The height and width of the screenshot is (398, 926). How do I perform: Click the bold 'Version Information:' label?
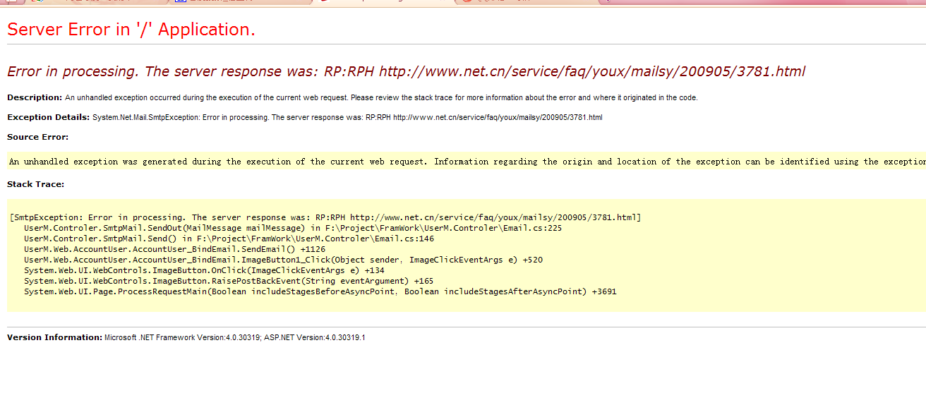click(54, 337)
